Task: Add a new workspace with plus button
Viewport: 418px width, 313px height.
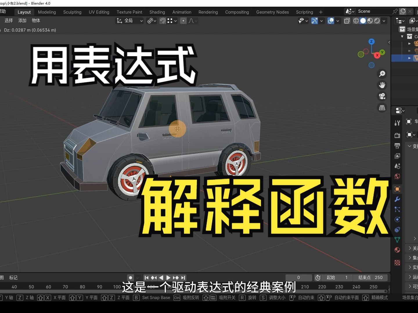Action: 321,12
